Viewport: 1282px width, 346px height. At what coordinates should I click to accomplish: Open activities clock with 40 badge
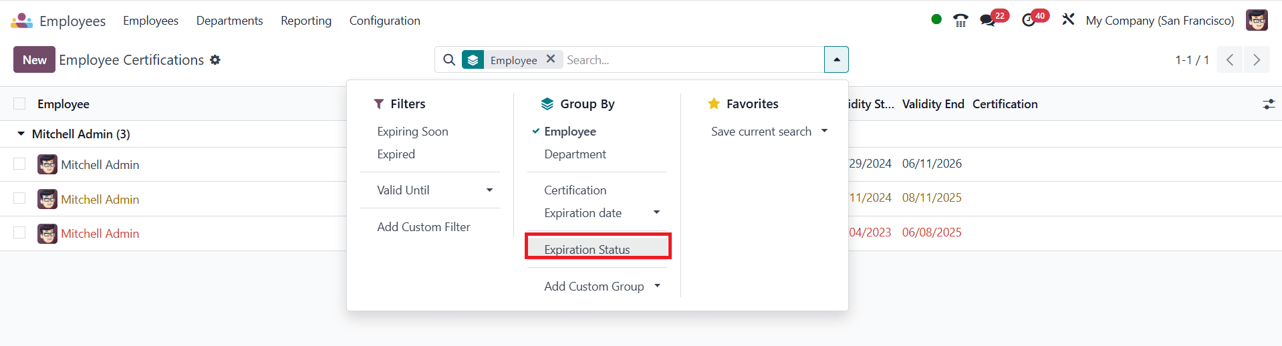(x=1035, y=19)
